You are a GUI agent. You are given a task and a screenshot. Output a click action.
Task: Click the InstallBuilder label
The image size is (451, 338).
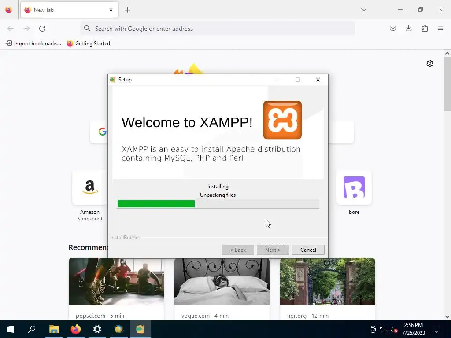pos(125,238)
